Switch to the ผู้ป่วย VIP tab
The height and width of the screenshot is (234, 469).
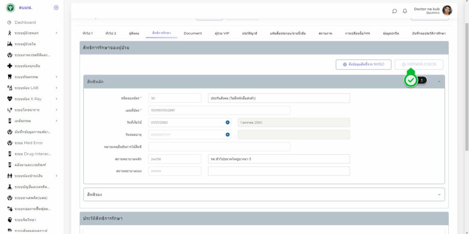(x=222, y=33)
